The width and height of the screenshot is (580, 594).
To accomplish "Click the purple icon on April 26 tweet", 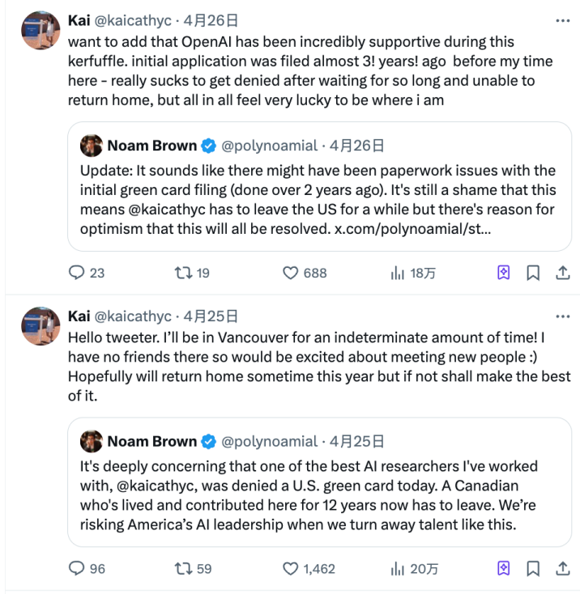I will [504, 274].
